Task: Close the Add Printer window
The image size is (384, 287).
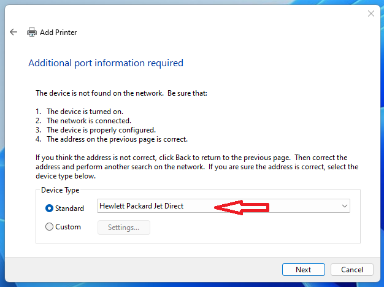Action: coord(371,13)
